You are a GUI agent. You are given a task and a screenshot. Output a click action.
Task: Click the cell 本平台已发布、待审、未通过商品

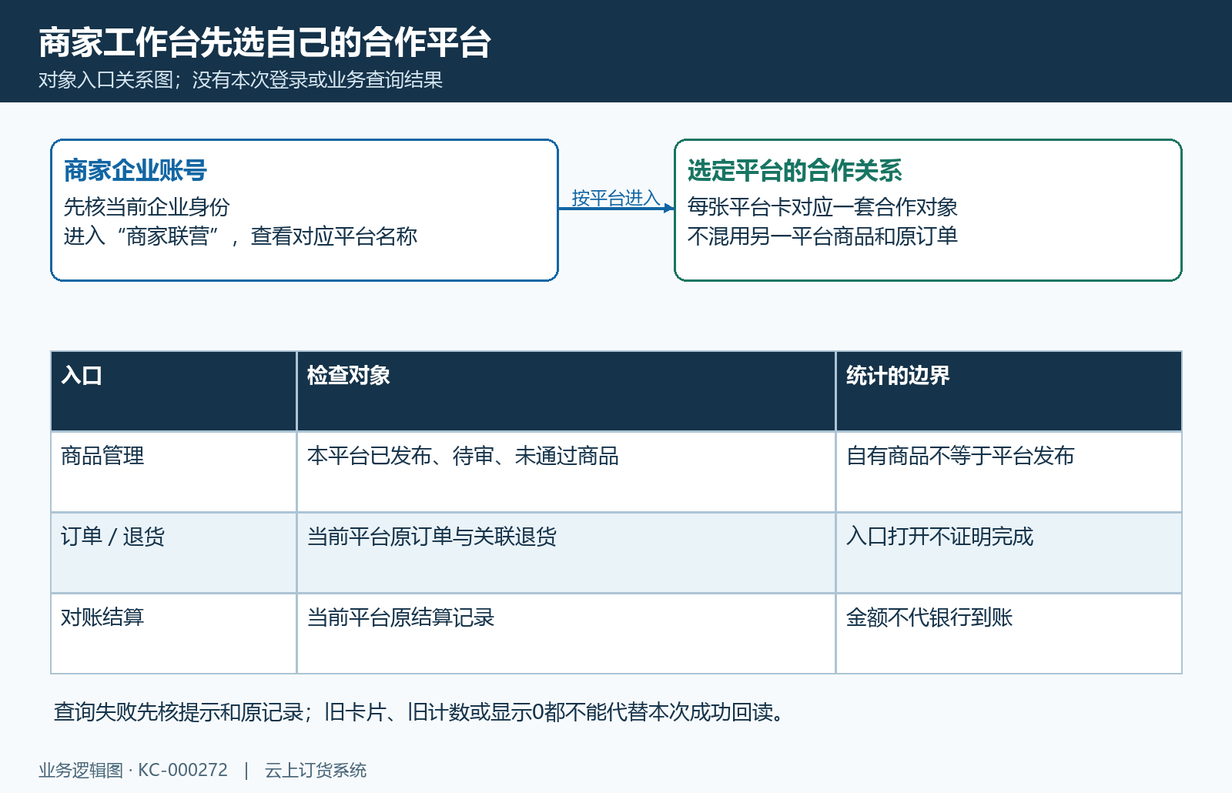[567, 472]
